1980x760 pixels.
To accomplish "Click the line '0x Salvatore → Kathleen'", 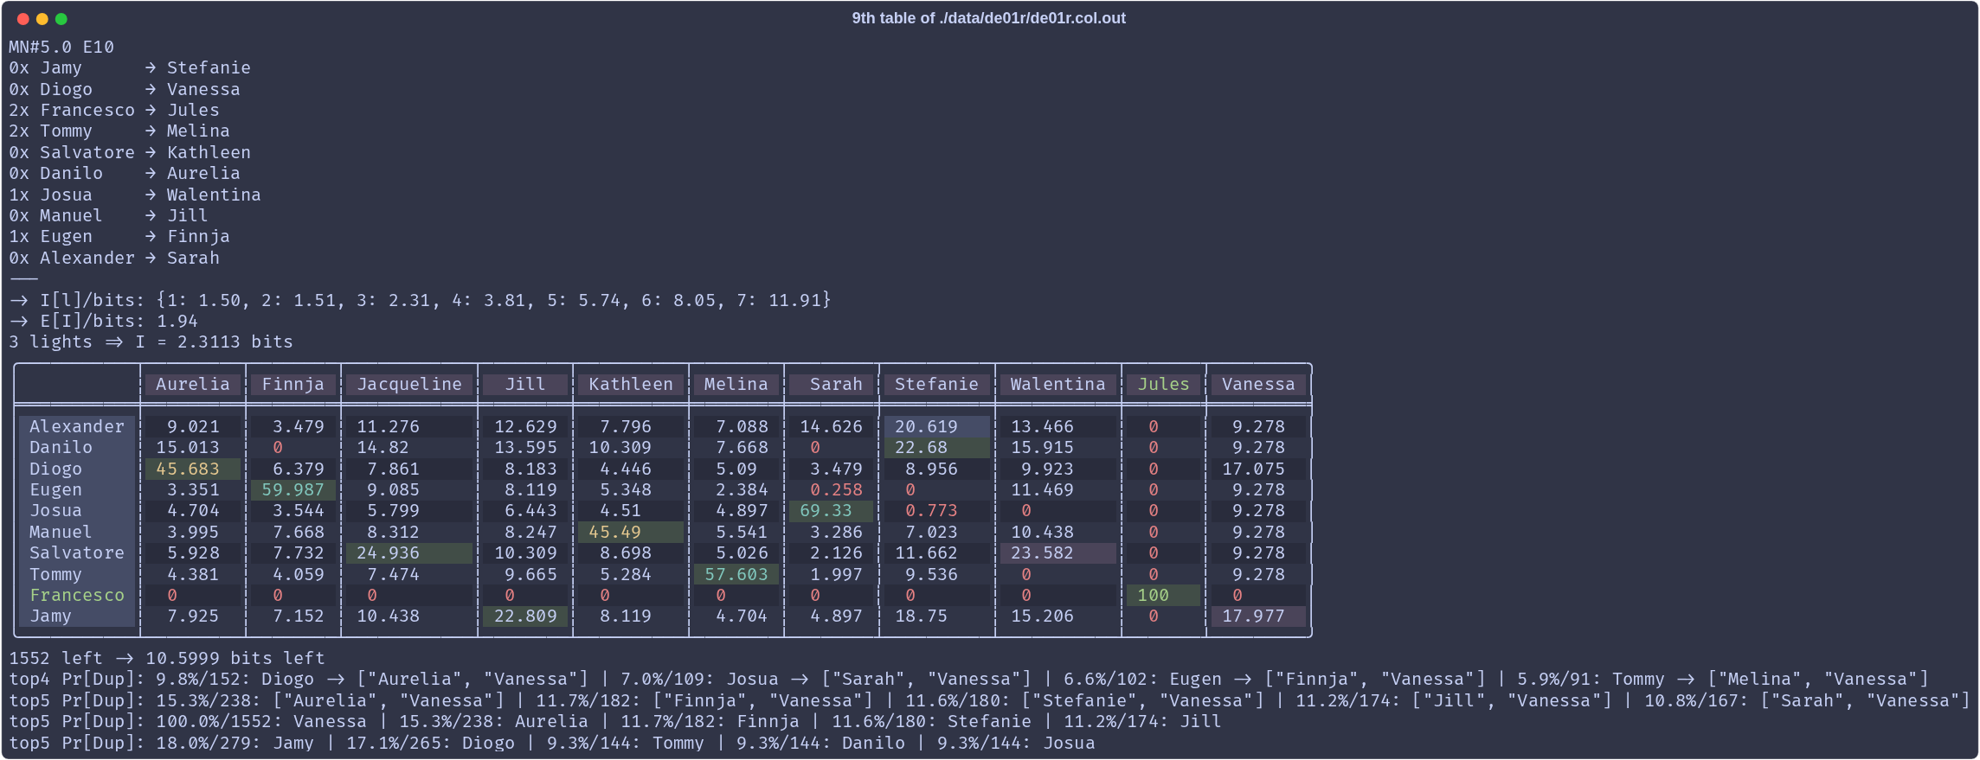I will coord(130,152).
